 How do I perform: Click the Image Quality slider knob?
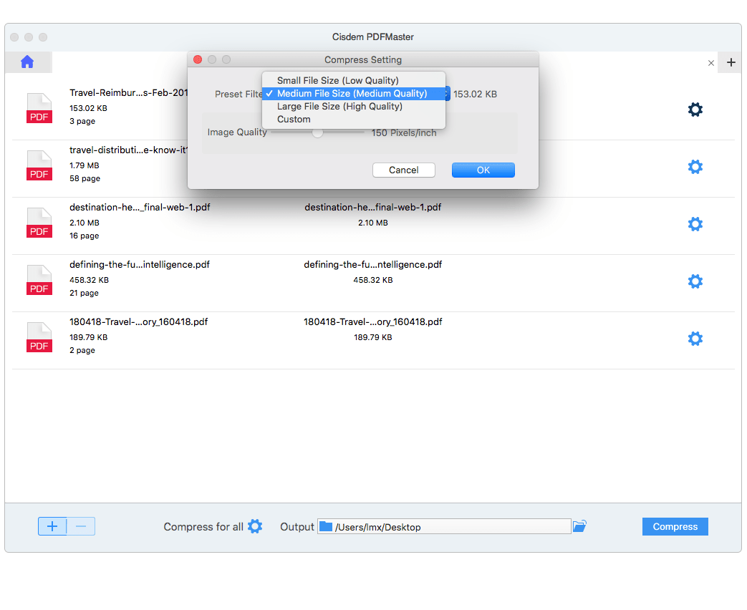[x=317, y=132]
